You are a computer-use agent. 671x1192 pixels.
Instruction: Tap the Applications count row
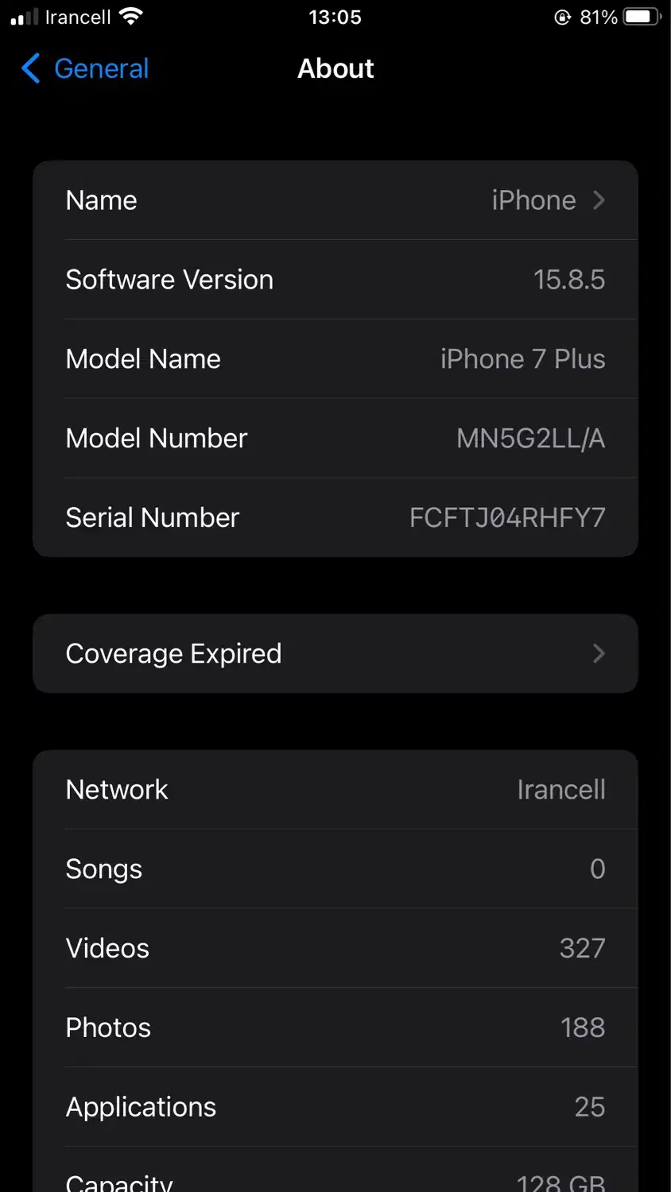pos(334,1107)
